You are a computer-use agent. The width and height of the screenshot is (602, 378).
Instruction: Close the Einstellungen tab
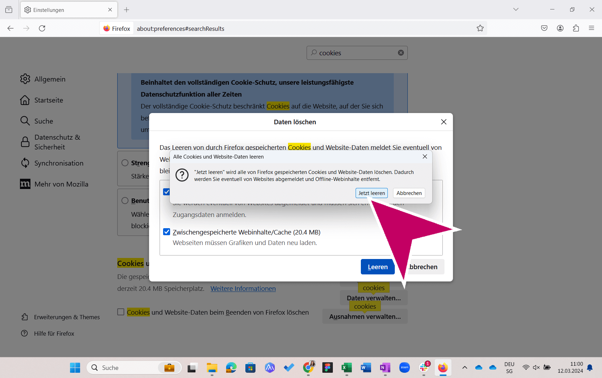click(x=110, y=10)
